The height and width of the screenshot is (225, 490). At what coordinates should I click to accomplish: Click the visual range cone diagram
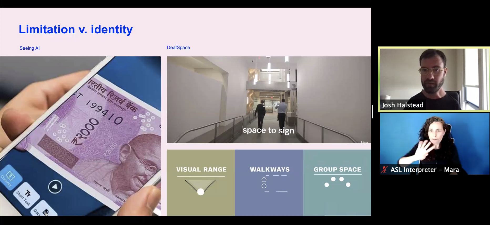point(200,187)
